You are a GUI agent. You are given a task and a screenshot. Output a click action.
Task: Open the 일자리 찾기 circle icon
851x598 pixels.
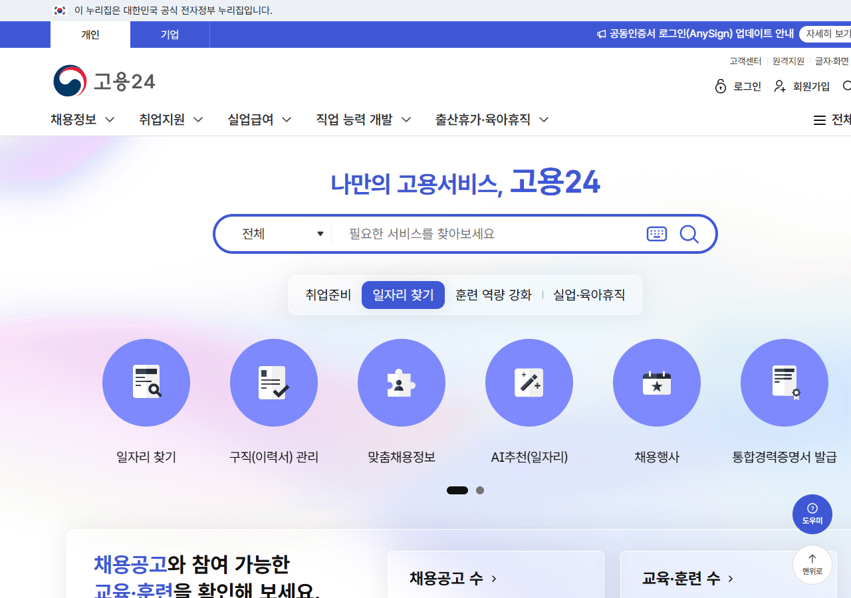coord(146,383)
